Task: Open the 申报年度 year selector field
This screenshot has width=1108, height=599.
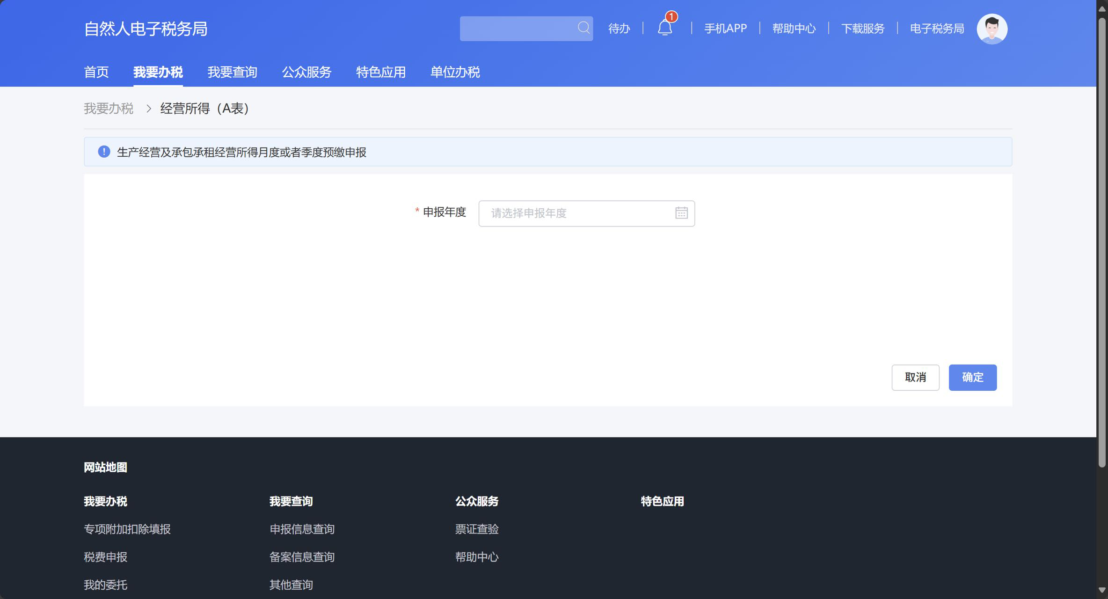Action: point(576,213)
